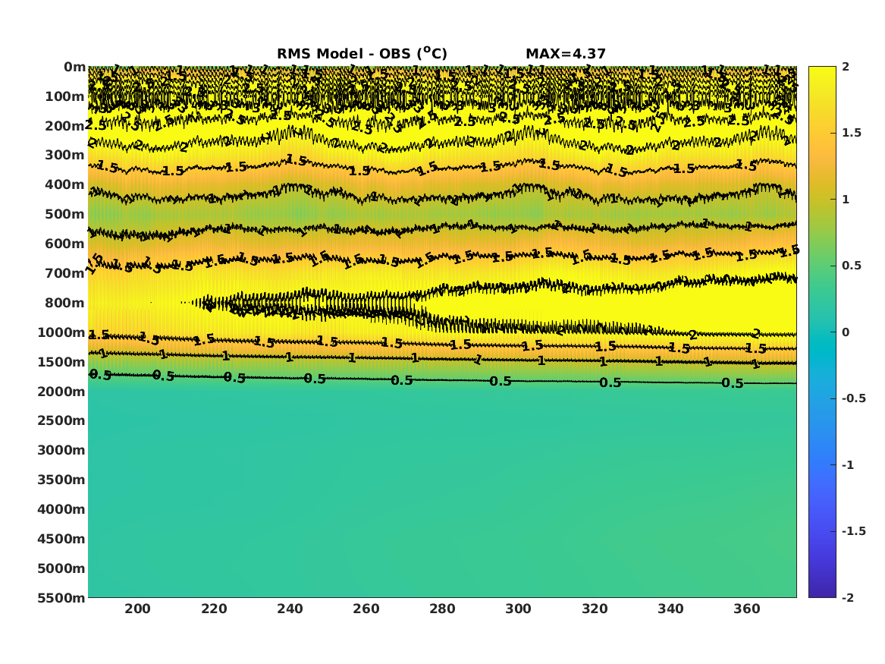The height and width of the screenshot is (664, 885).
Task: Click the "400m" depth axis label
Action: pyautogui.click(x=65, y=184)
